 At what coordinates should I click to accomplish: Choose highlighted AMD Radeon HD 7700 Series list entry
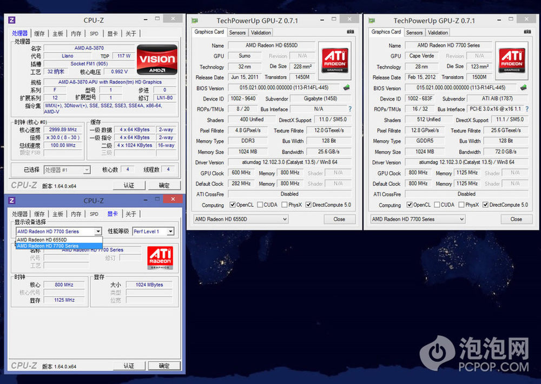(59, 246)
